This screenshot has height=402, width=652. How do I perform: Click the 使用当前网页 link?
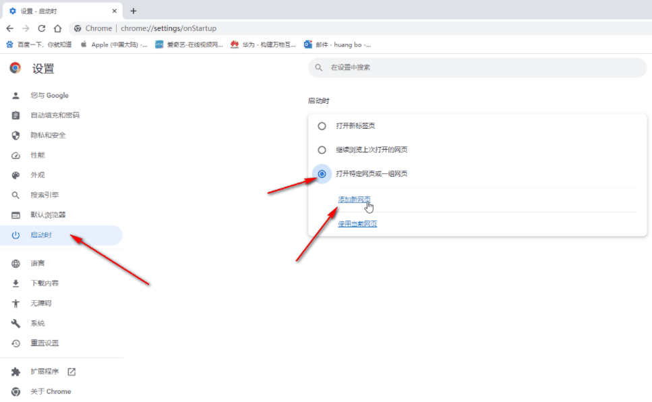[x=357, y=223]
